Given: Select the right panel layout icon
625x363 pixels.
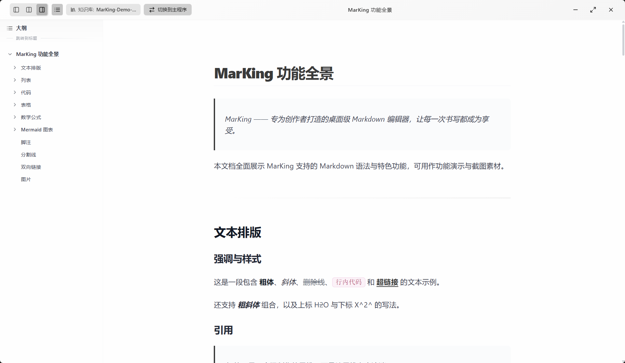Looking at the screenshot, I should 42,10.
